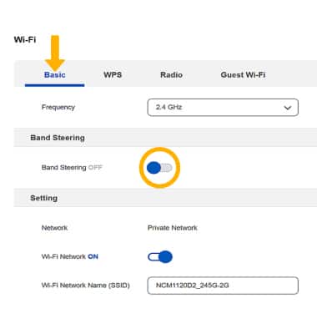Open the Radio tab
This screenshot has width=317, height=334.
(x=171, y=75)
